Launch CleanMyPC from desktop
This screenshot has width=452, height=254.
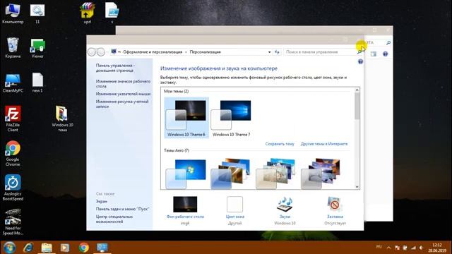click(x=13, y=83)
